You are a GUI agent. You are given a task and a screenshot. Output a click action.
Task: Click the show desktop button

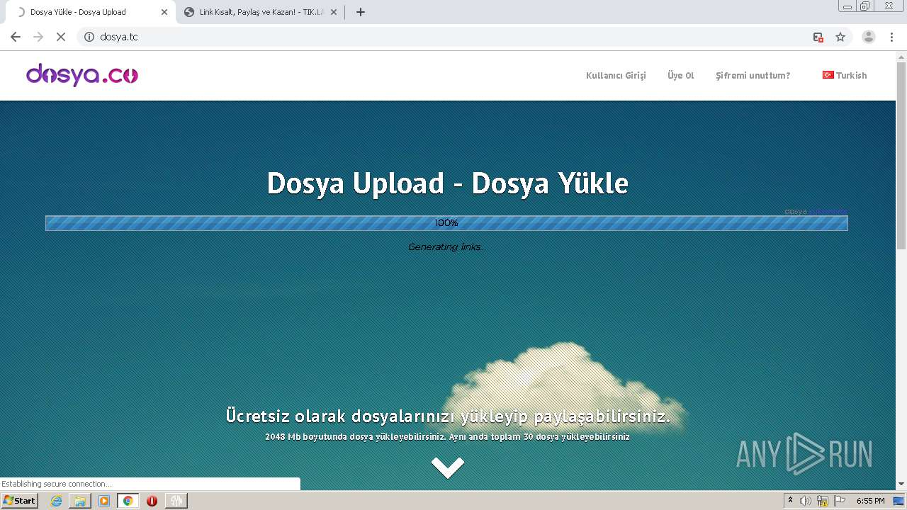click(x=898, y=501)
